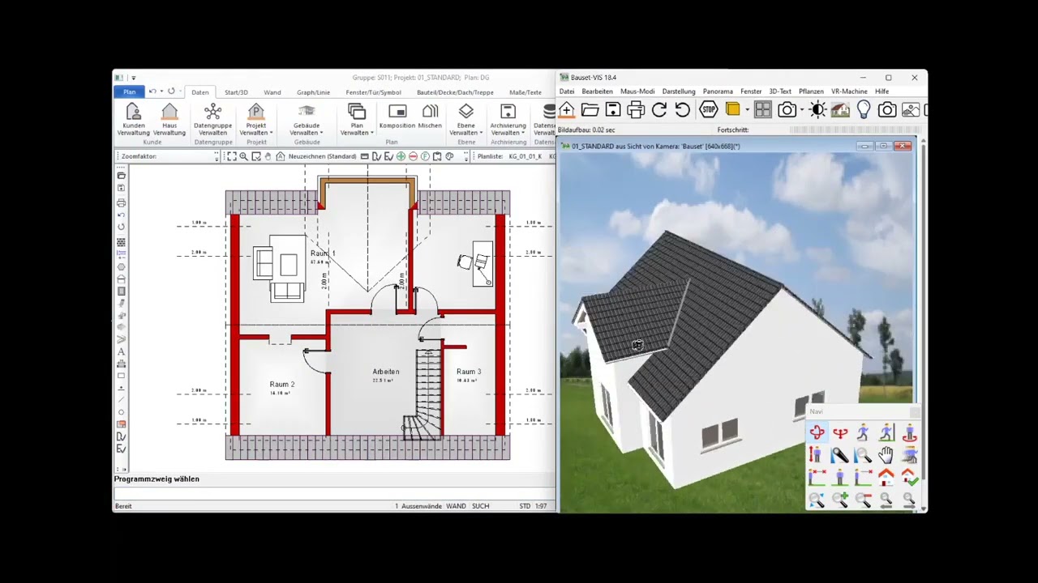Open the Datei menu in Bauset-VIS
The image size is (1038, 583).
pyautogui.click(x=567, y=91)
